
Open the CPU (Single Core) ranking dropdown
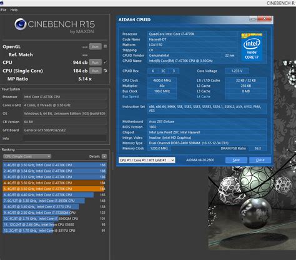[27, 156]
